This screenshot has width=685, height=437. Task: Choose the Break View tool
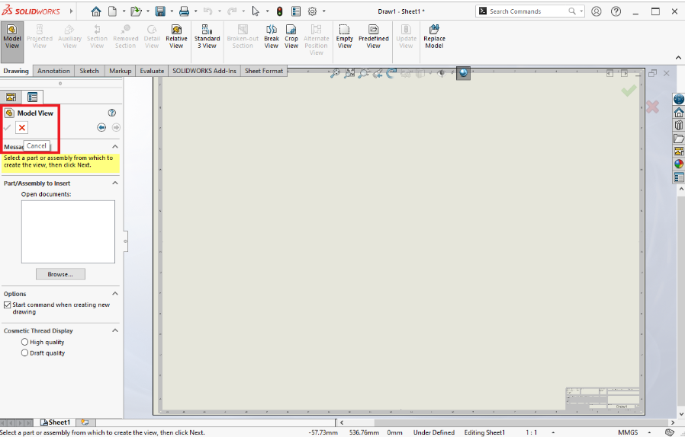point(272,37)
